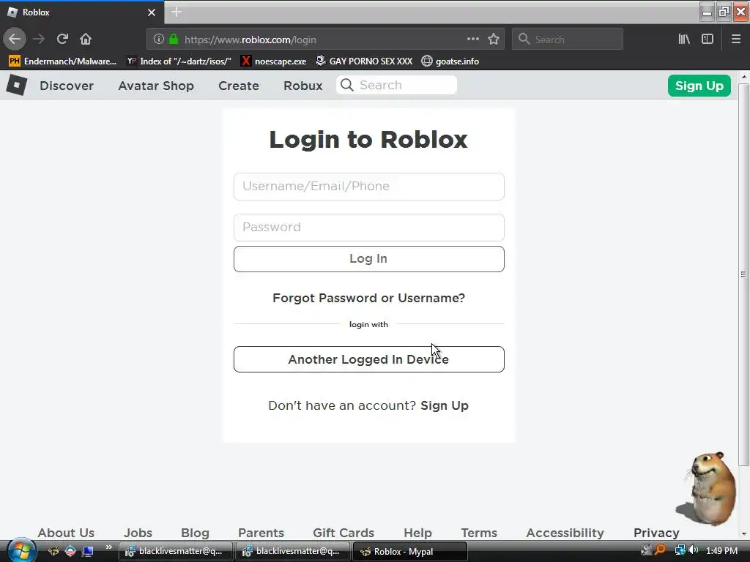The image size is (750, 562).
Task: Open the Gift Cards footer link
Action: point(344,533)
